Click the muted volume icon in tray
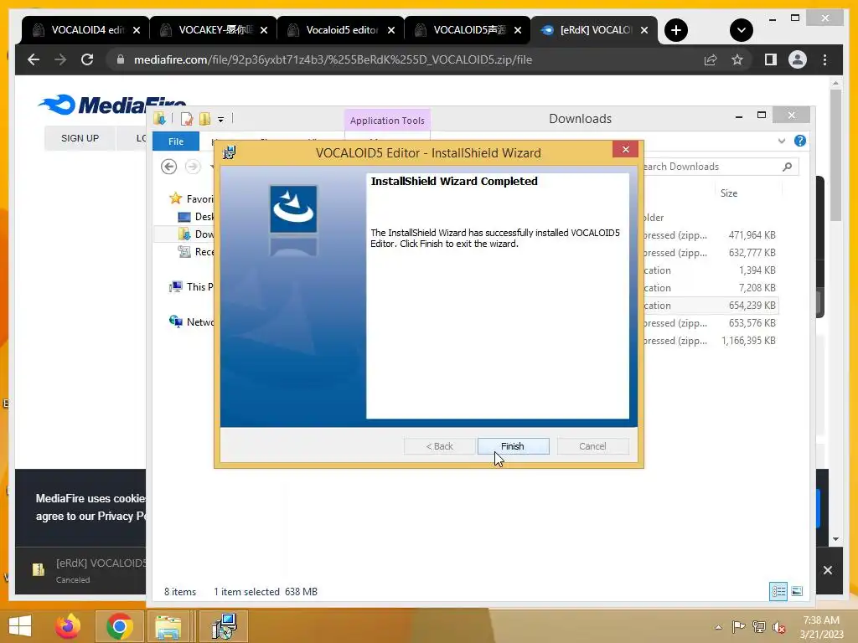The image size is (858, 643). point(778,627)
